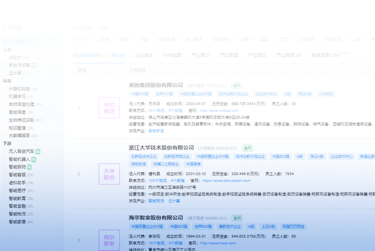Switch to the 融资信息(214) tab
Image resolution: width=375 pixels, height=251 pixels.
pos(325,56)
